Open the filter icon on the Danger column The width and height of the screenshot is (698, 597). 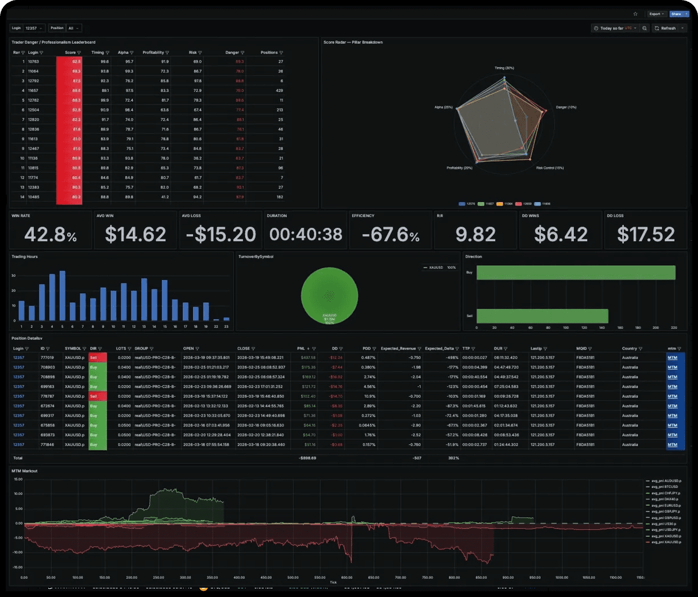pyautogui.click(x=242, y=52)
